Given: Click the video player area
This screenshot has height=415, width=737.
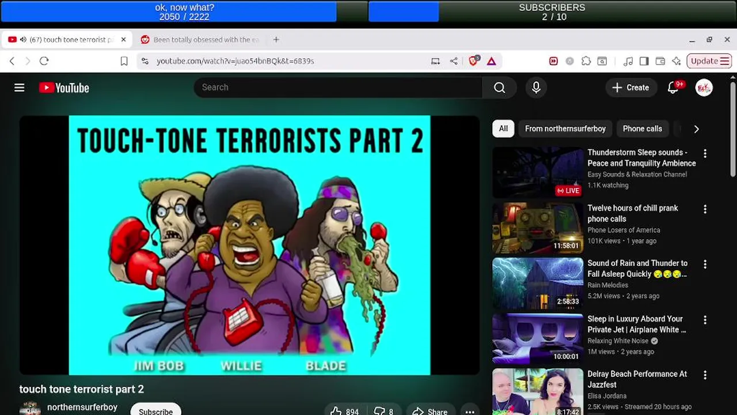Looking at the screenshot, I should pyautogui.click(x=249, y=245).
